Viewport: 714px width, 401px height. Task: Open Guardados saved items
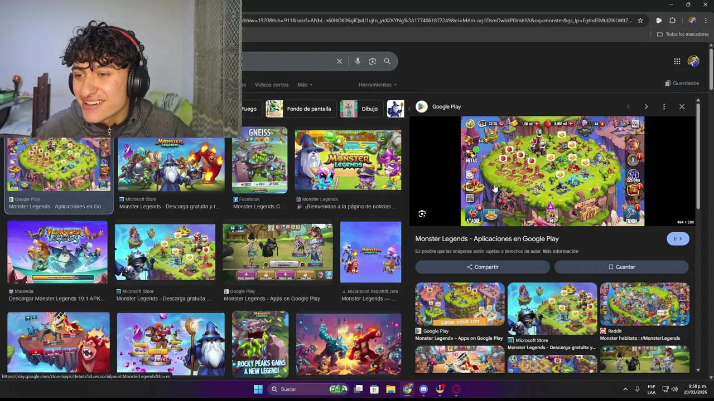(682, 84)
